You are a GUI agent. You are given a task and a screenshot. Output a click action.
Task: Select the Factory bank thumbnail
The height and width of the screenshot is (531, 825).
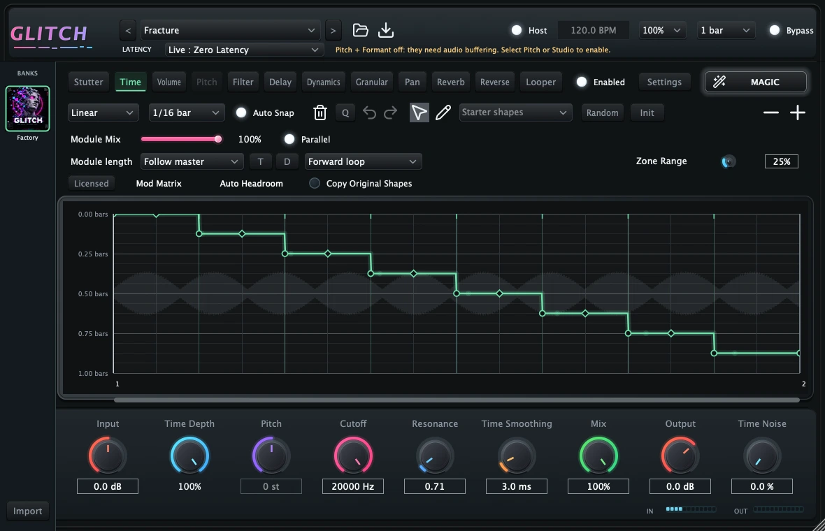[x=27, y=108]
